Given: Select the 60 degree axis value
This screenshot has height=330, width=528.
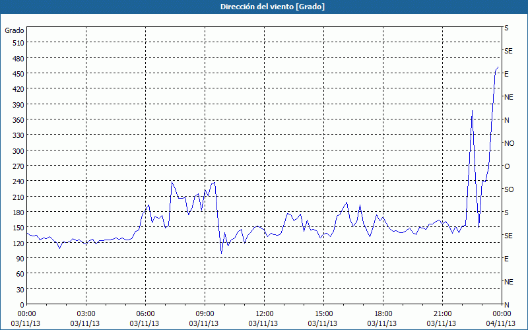Looking at the screenshot, I should point(20,274).
